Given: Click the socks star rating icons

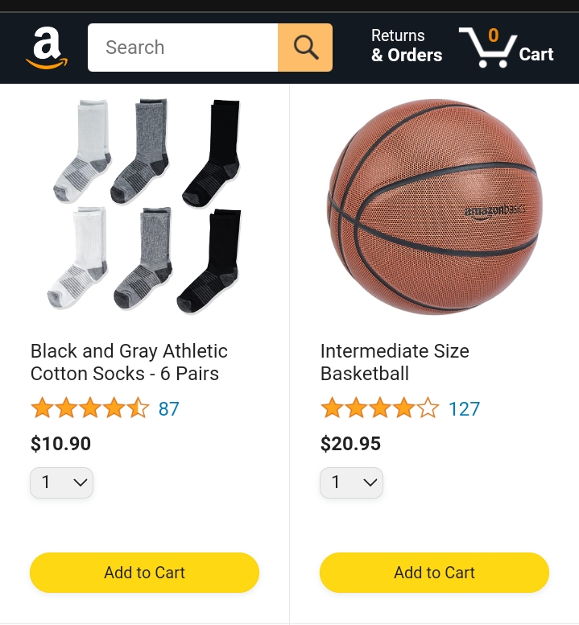Looking at the screenshot, I should pos(90,408).
